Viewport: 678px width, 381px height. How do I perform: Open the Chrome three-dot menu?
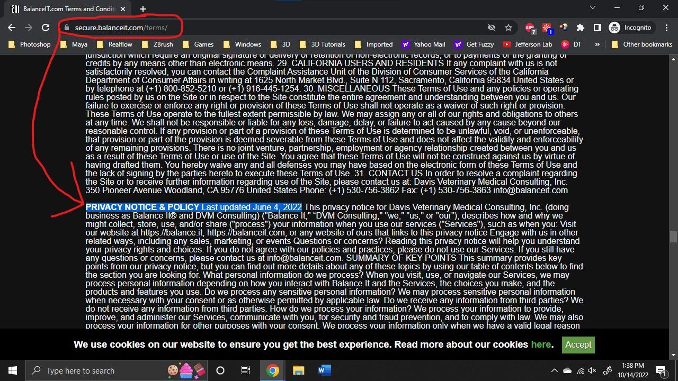666,28
